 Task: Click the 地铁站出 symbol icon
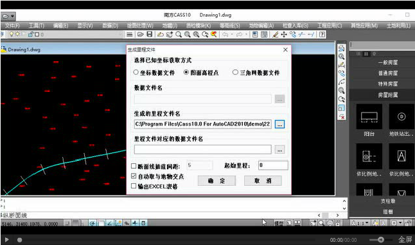pos(402,116)
